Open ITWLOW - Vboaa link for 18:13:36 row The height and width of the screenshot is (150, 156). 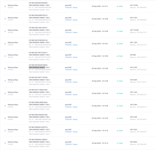coord(71,107)
